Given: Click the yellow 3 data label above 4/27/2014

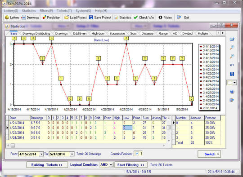Looking at the screenshot, I should [x=126, y=38].
